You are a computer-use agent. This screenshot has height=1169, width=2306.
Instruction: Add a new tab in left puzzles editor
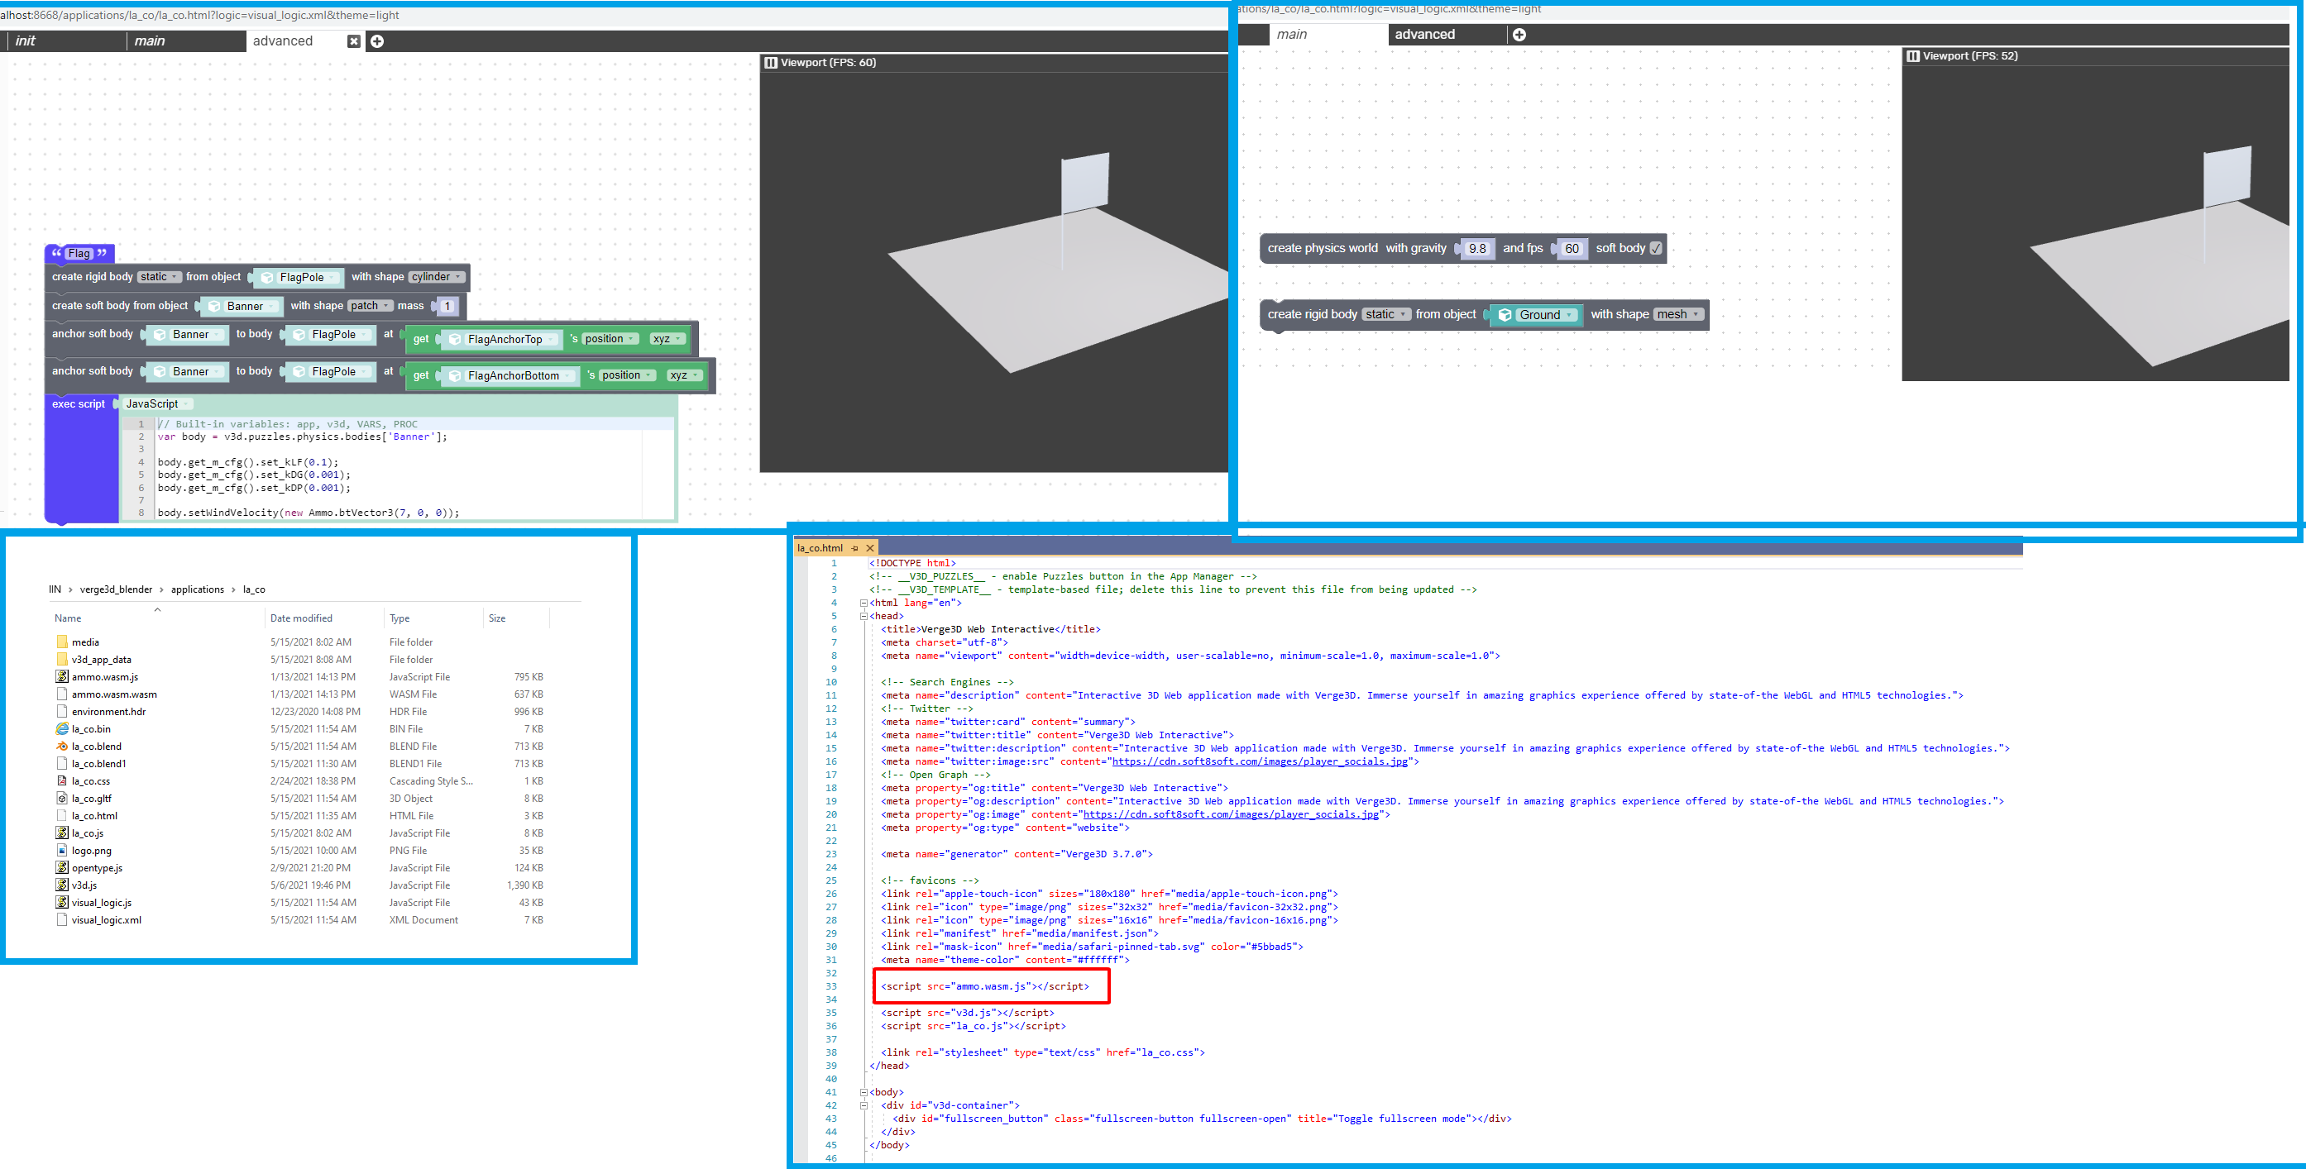click(x=377, y=41)
